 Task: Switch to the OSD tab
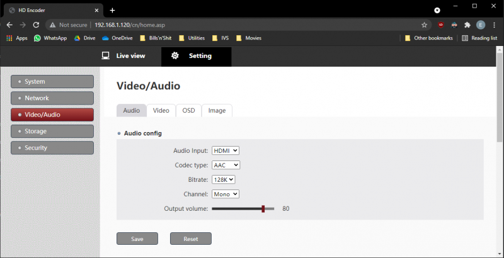pyautogui.click(x=188, y=110)
